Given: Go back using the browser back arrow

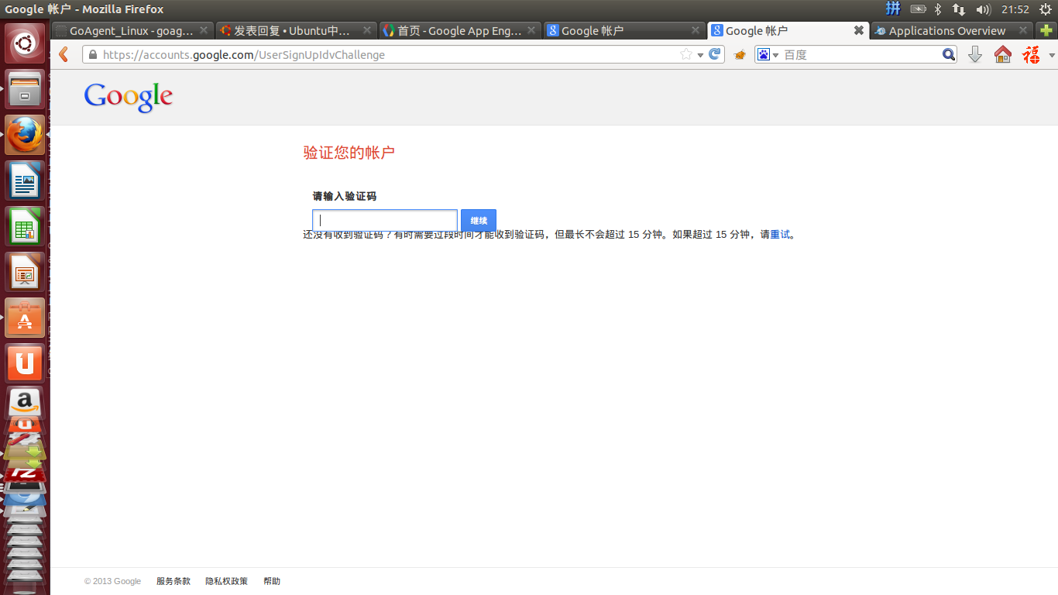Looking at the screenshot, I should [64, 54].
